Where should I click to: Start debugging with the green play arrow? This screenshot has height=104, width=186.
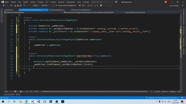pos(56,5)
